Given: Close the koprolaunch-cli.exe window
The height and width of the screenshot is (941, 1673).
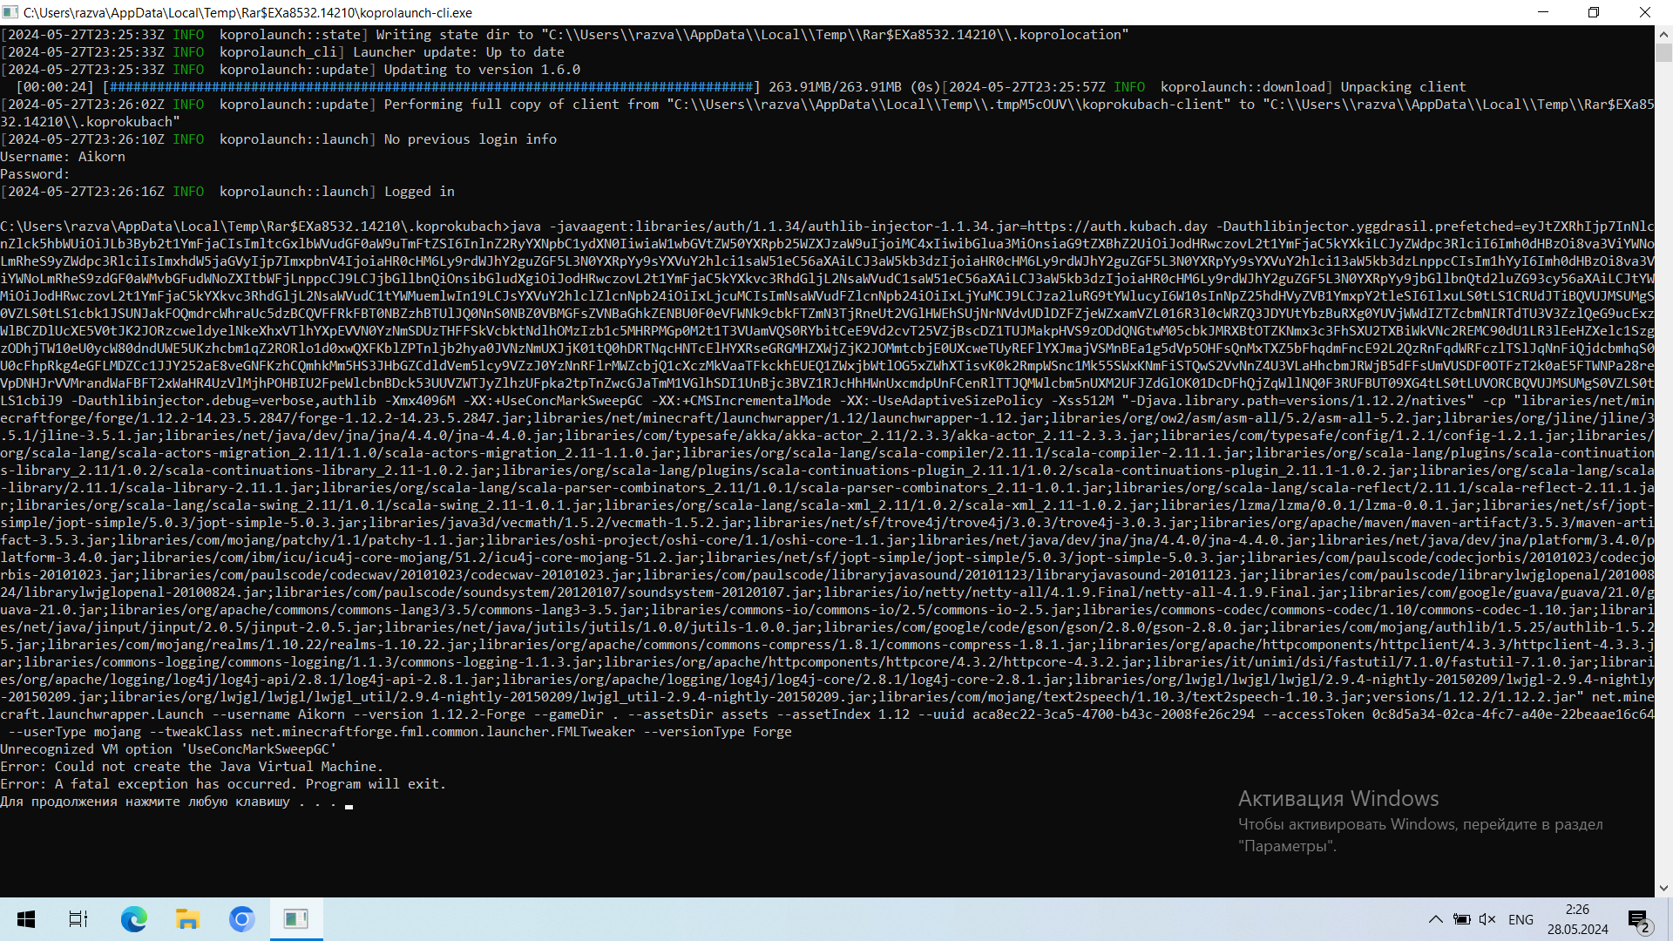Looking at the screenshot, I should pos(1645,12).
